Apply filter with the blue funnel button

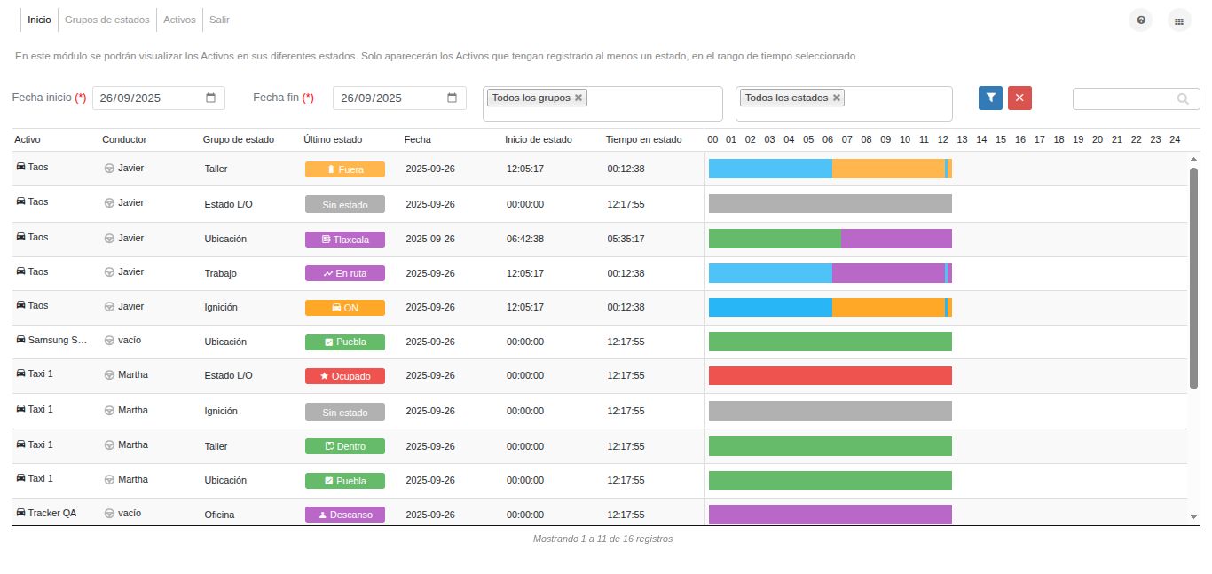(991, 98)
